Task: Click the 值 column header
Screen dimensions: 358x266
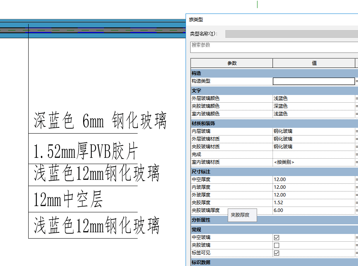Action: [x=314, y=63]
